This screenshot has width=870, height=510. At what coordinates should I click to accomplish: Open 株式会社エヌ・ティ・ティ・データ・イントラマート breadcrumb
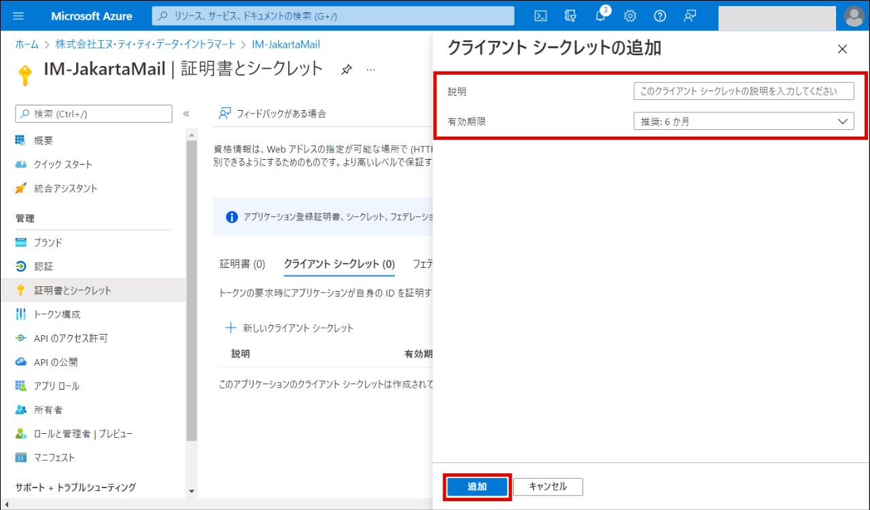click(145, 44)
